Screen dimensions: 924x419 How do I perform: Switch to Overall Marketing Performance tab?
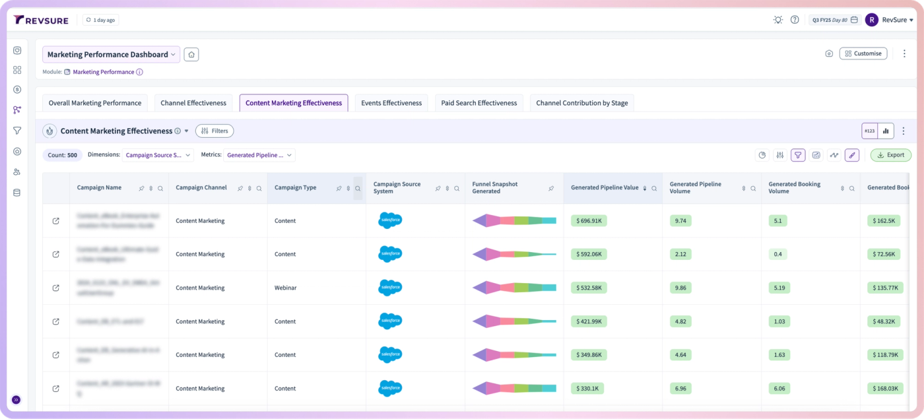point(95,103)
